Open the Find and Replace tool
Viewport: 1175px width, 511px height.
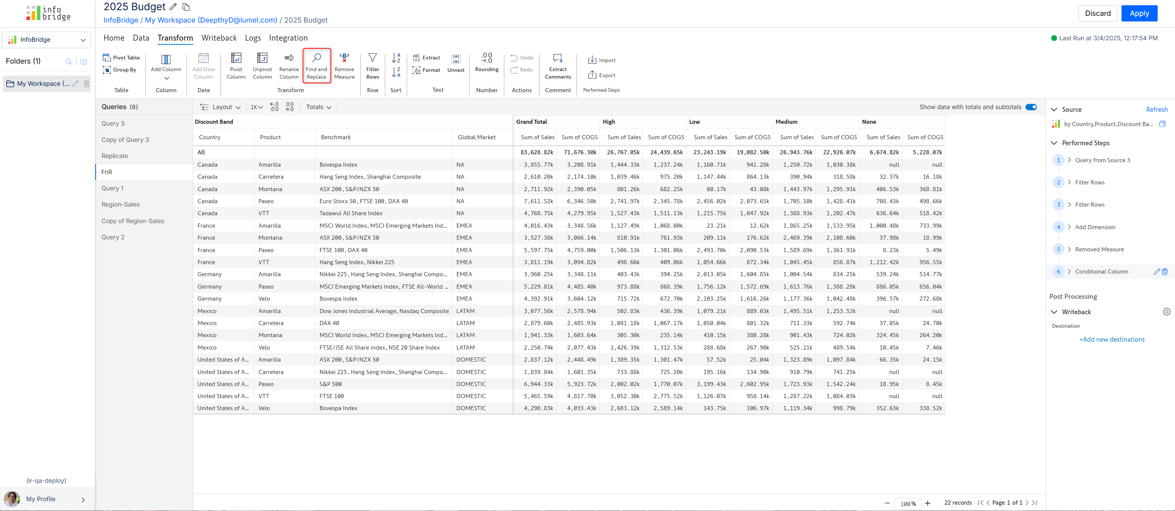[x=316, y=65]
